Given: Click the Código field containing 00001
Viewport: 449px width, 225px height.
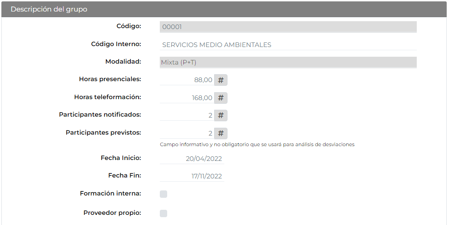Looking at the screenshot, I should tap(288, 27).
